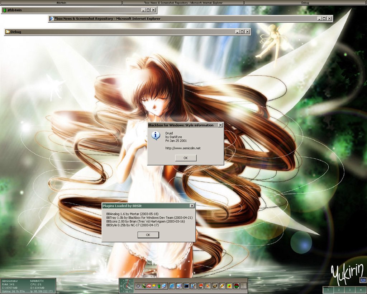Click the 'BBTray 1.0b' plugin line
This screenshot has width=367, height=294.
149,218
